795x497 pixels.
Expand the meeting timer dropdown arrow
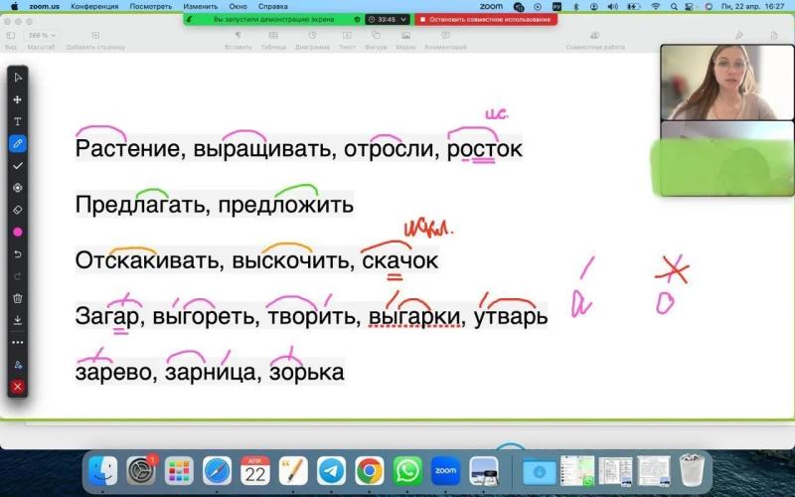click(403, 19)
